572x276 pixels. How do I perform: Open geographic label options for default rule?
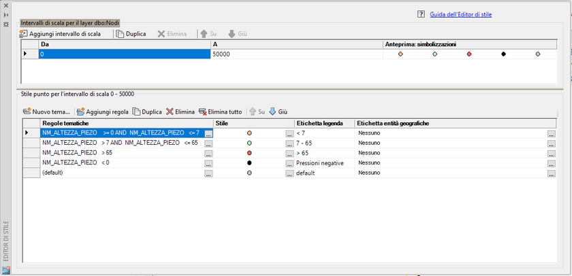click(551, 174)
